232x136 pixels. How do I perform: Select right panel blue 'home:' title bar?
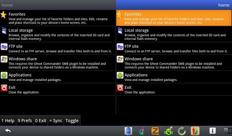[174, 5]
